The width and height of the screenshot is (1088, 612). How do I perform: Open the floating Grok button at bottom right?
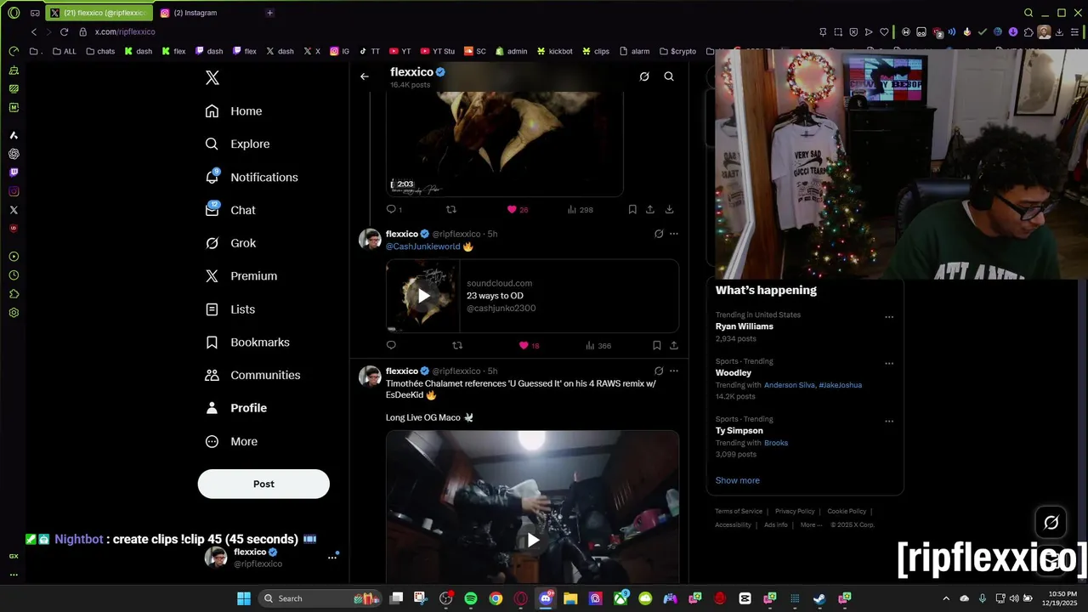pos(1051,523)
